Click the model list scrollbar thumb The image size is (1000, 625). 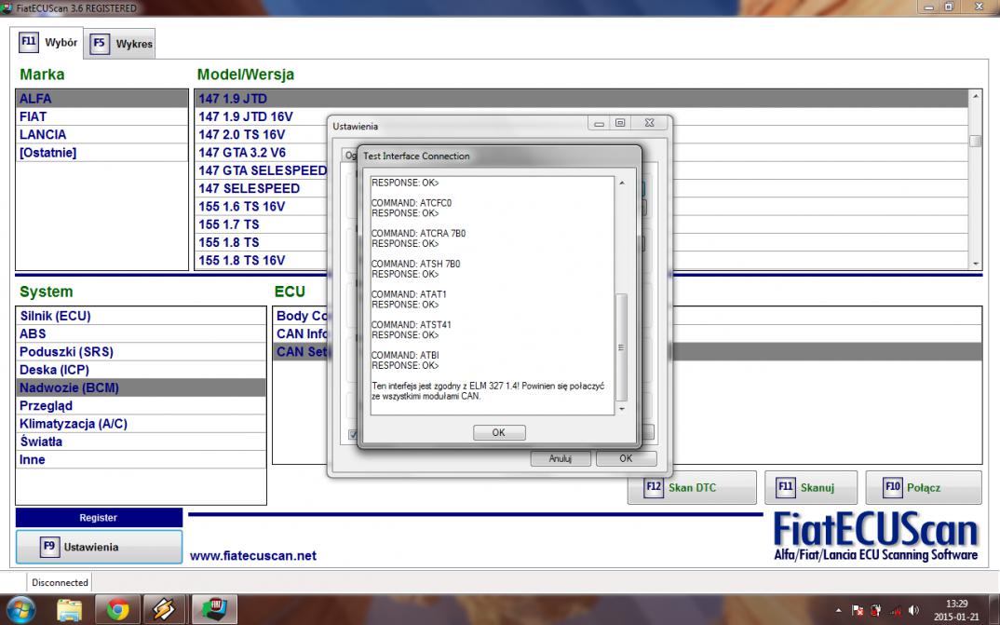pyautogui.click(x=975, y=141)
